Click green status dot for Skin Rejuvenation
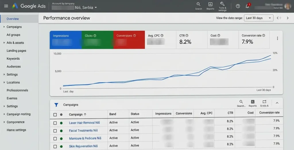 coord(61,147)
